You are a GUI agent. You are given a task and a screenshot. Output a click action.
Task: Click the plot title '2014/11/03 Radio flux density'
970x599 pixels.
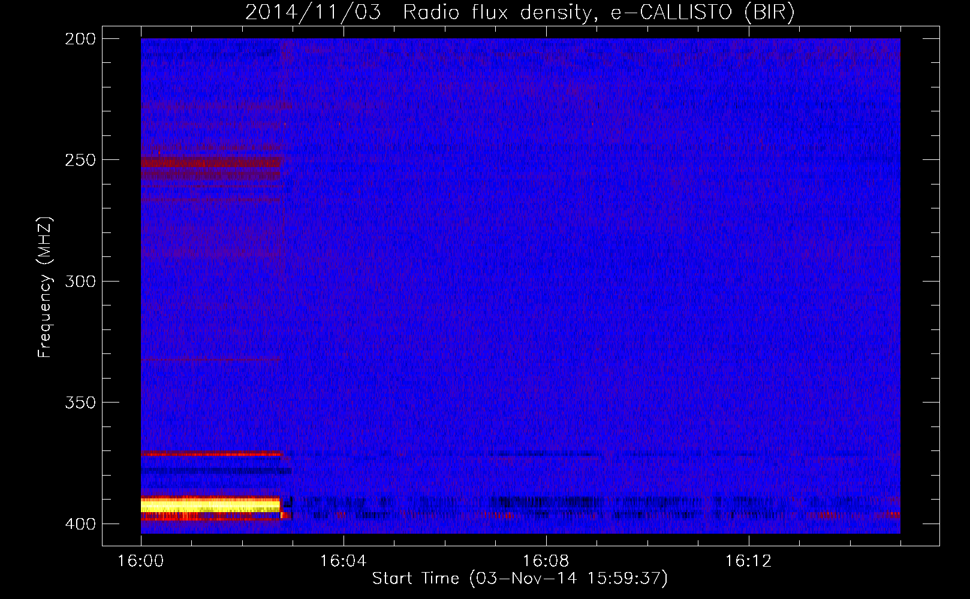(x=520, y=12)
